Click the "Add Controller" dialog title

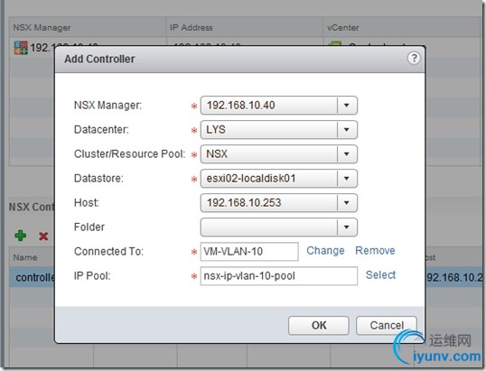coord(99,59)
